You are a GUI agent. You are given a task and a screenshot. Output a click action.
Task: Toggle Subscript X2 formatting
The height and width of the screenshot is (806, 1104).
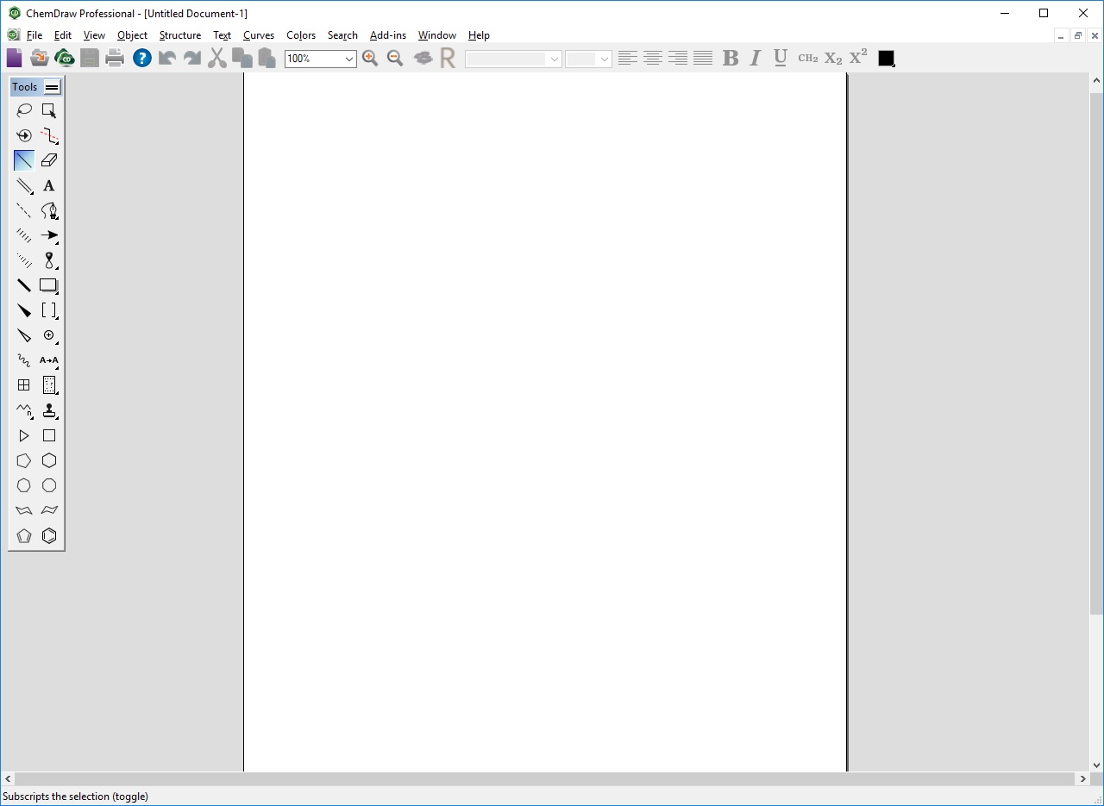(x=833, y=58)
